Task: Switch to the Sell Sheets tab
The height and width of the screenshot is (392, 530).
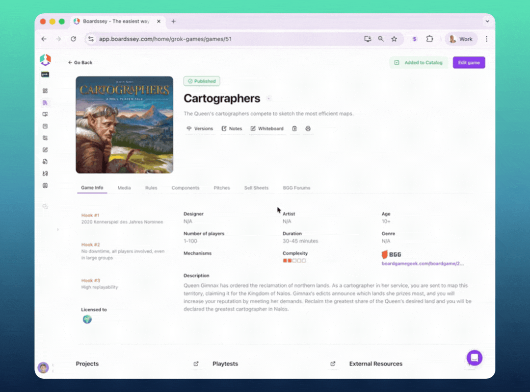Action: tap(256, 188)
